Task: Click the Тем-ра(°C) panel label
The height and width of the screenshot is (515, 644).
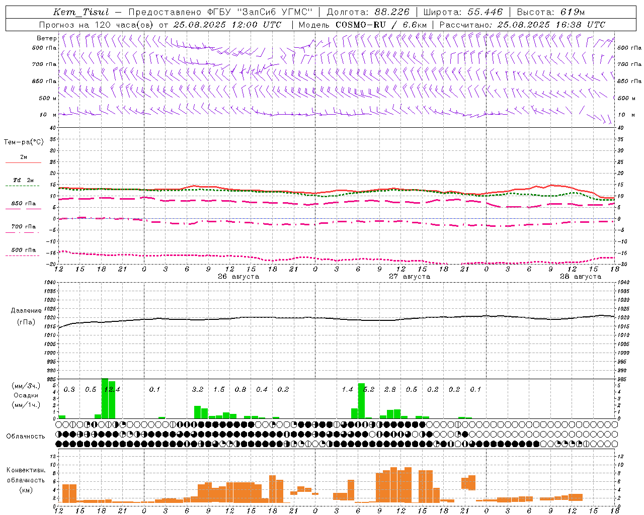Action: pos(24,142)
